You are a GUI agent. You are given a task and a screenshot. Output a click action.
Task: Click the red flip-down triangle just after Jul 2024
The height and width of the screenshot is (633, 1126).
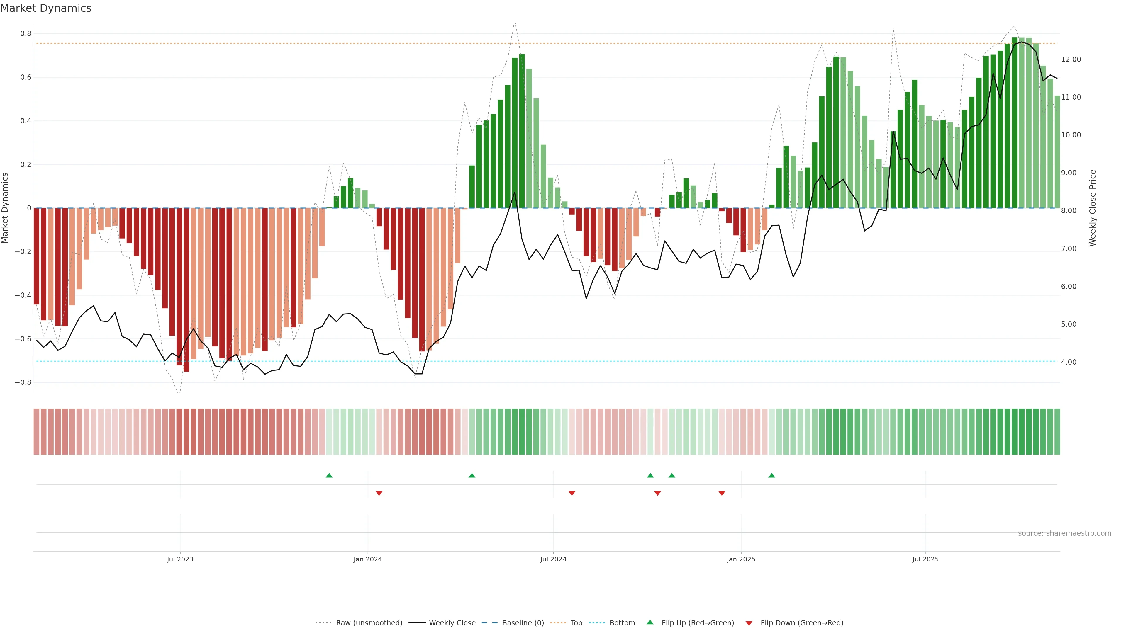click(x=572, y=493)
